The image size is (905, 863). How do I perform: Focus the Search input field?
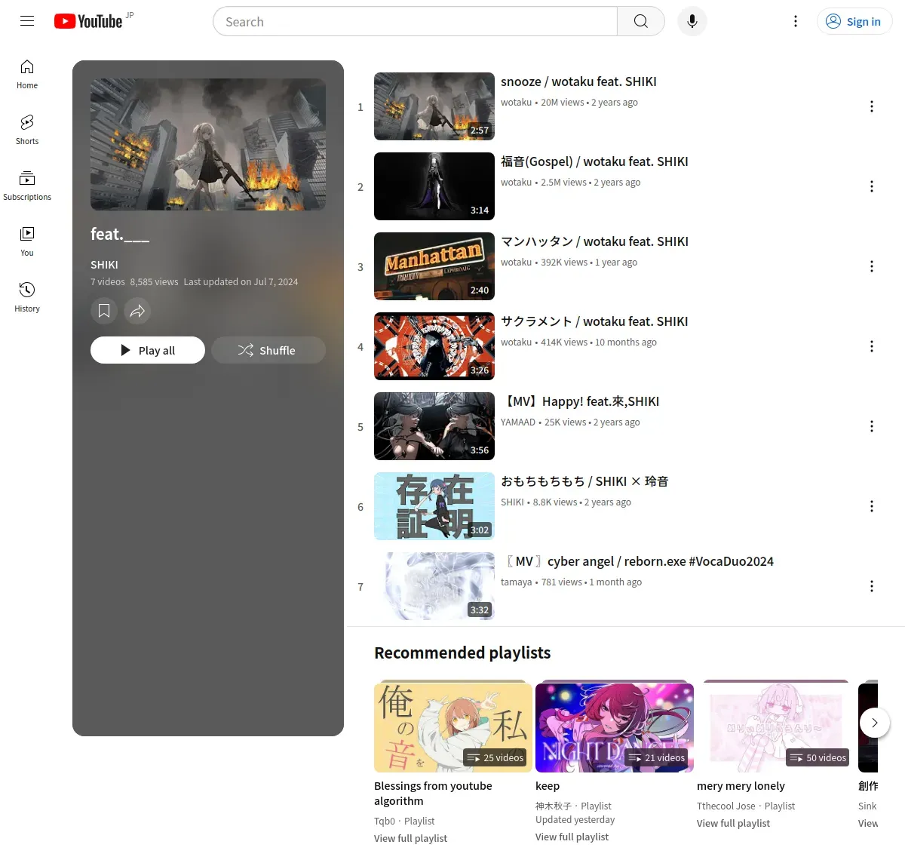(x=415, y=21)
